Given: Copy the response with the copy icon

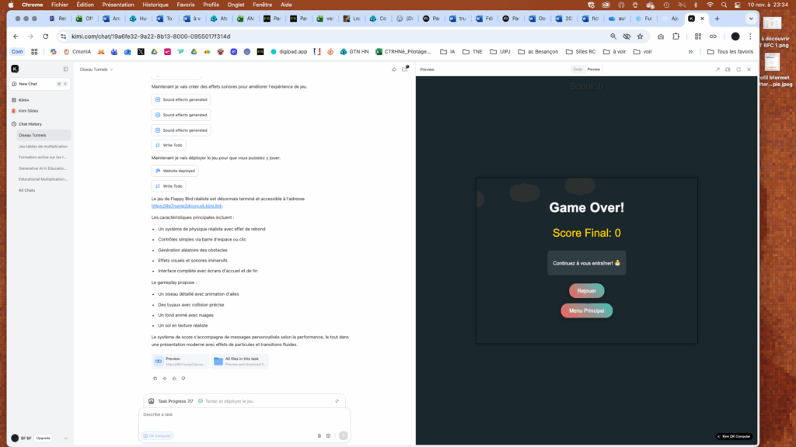Looking at the screenshot, I should (155, 378).
